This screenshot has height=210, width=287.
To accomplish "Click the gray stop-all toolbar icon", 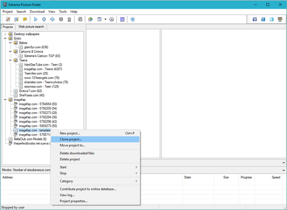I will (x=69, y=19).
